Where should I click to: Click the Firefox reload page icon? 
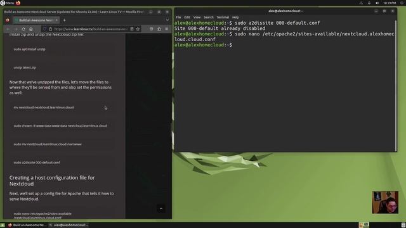tap(23, 29)
